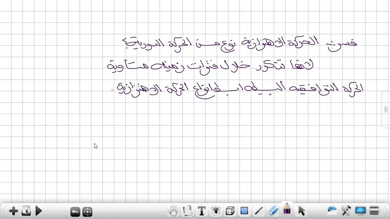390x219 pixels.
Task: Click the target reset view button
Action: 87,211
